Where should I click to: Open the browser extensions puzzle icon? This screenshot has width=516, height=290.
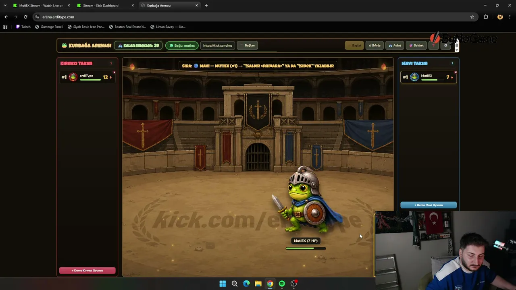click(x=486, y=17)
